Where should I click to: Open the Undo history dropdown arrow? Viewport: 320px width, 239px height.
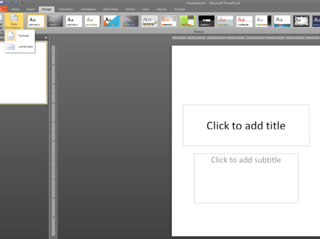click(11, 3)
